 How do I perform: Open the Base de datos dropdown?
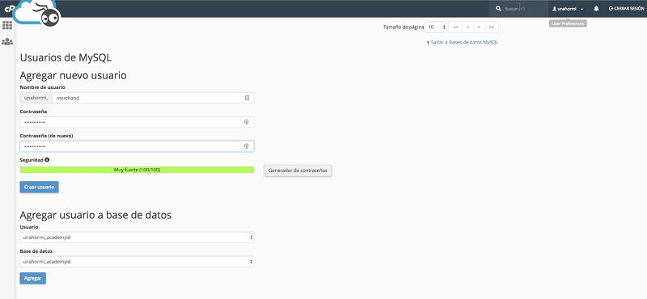137,262
